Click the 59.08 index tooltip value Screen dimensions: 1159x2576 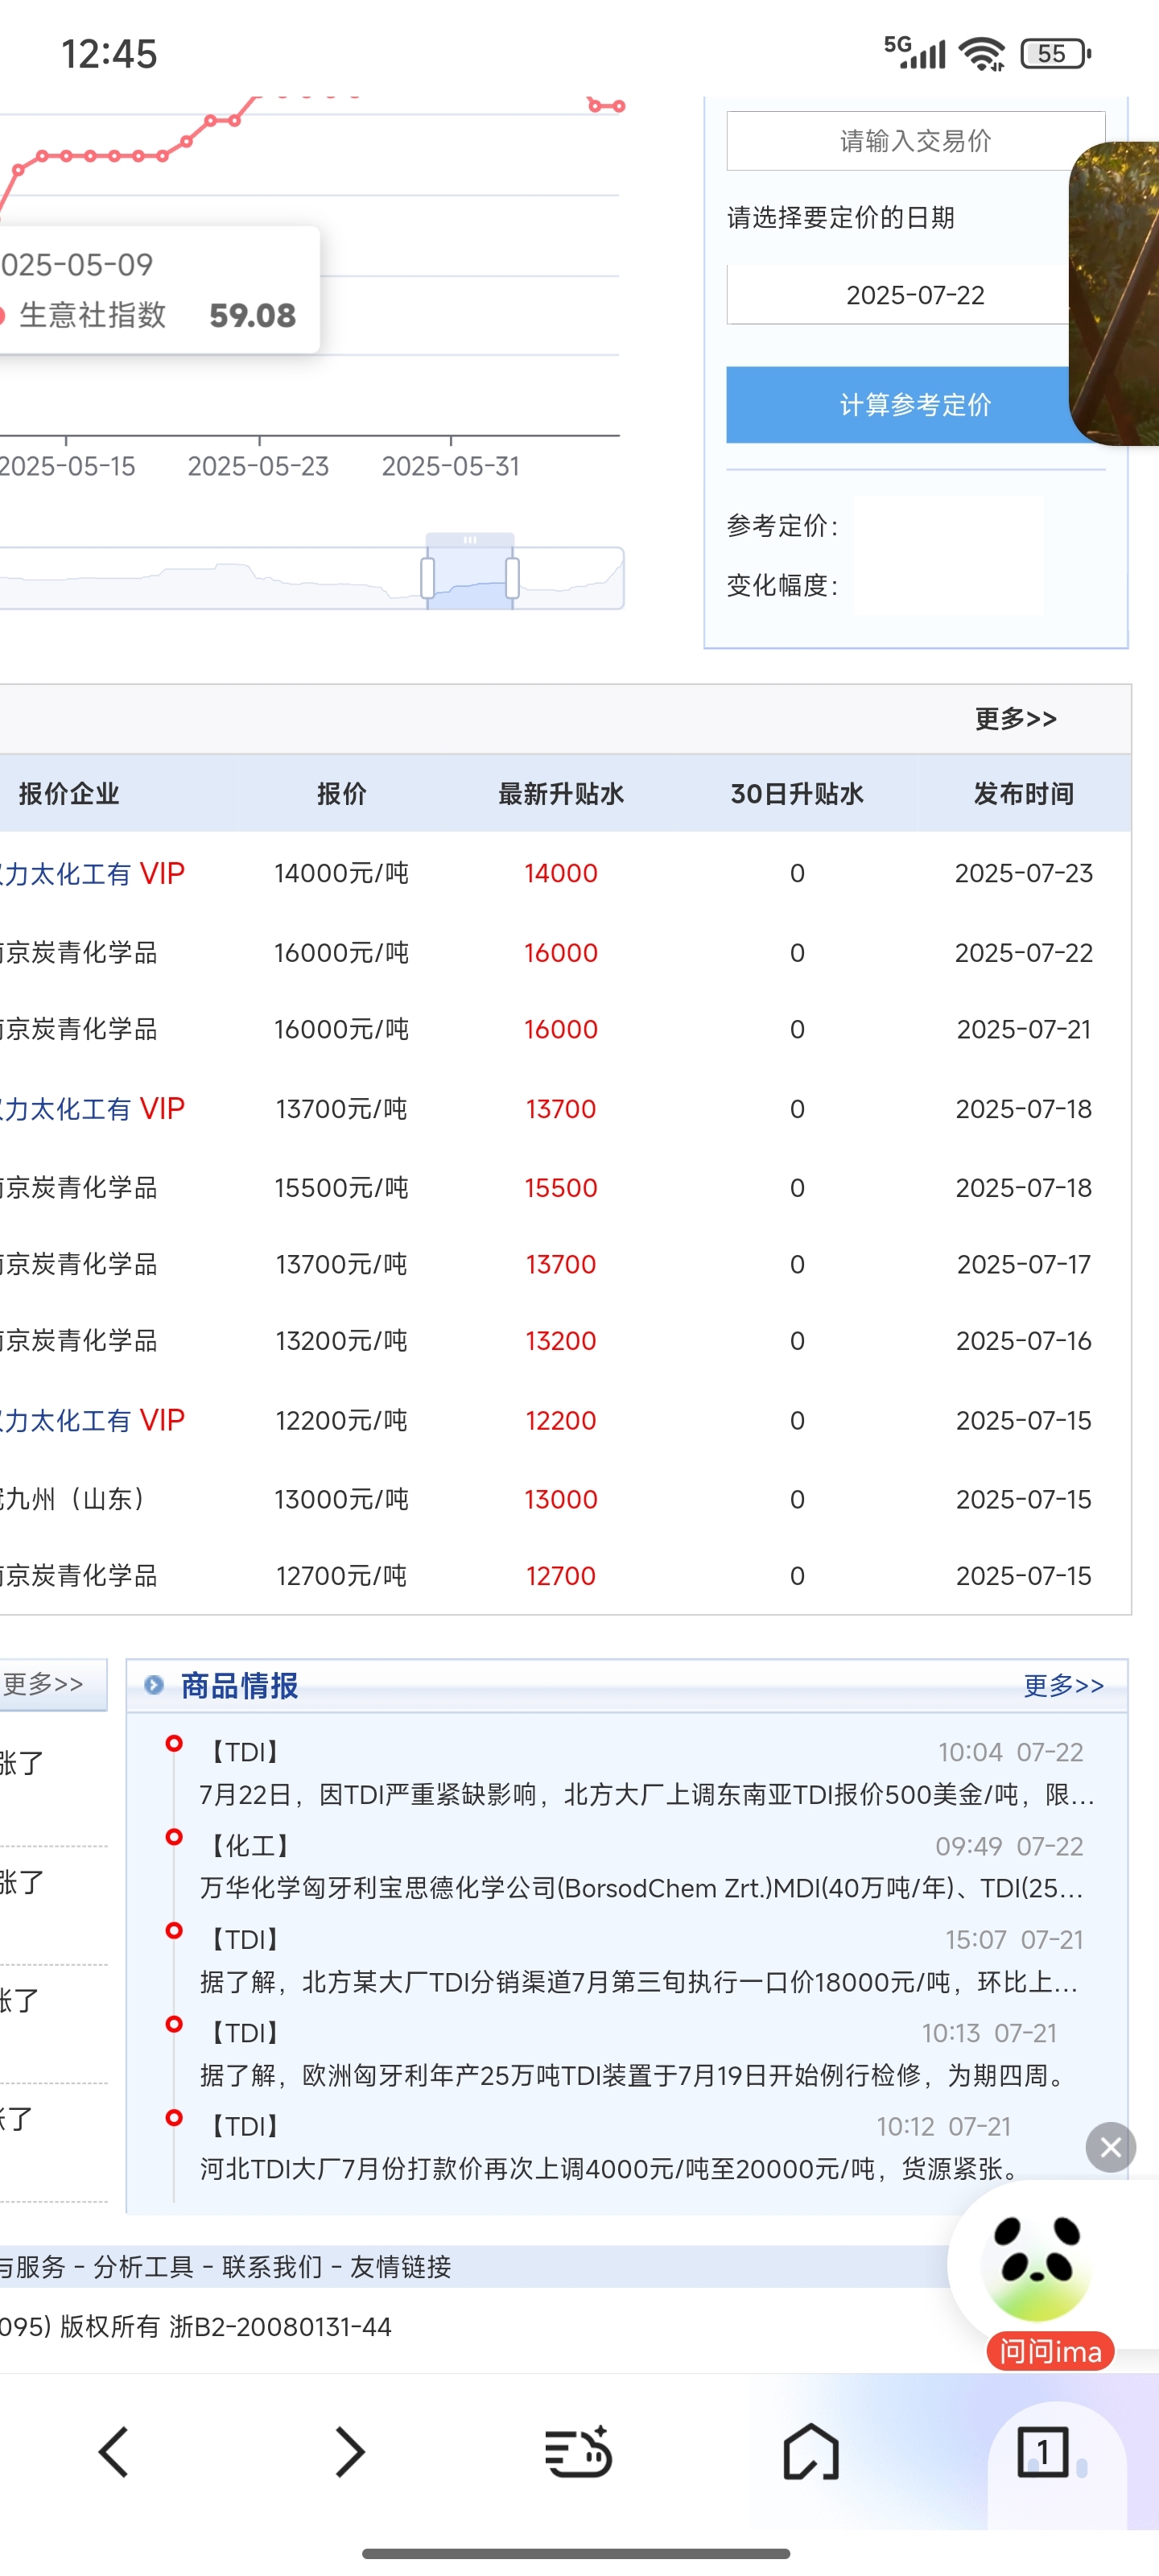(x=252, y=316)
